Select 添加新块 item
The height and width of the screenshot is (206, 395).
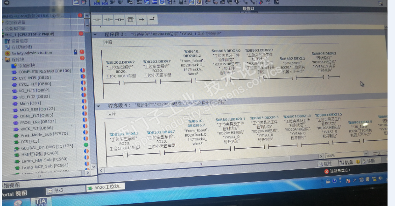[x=27, y=65]
